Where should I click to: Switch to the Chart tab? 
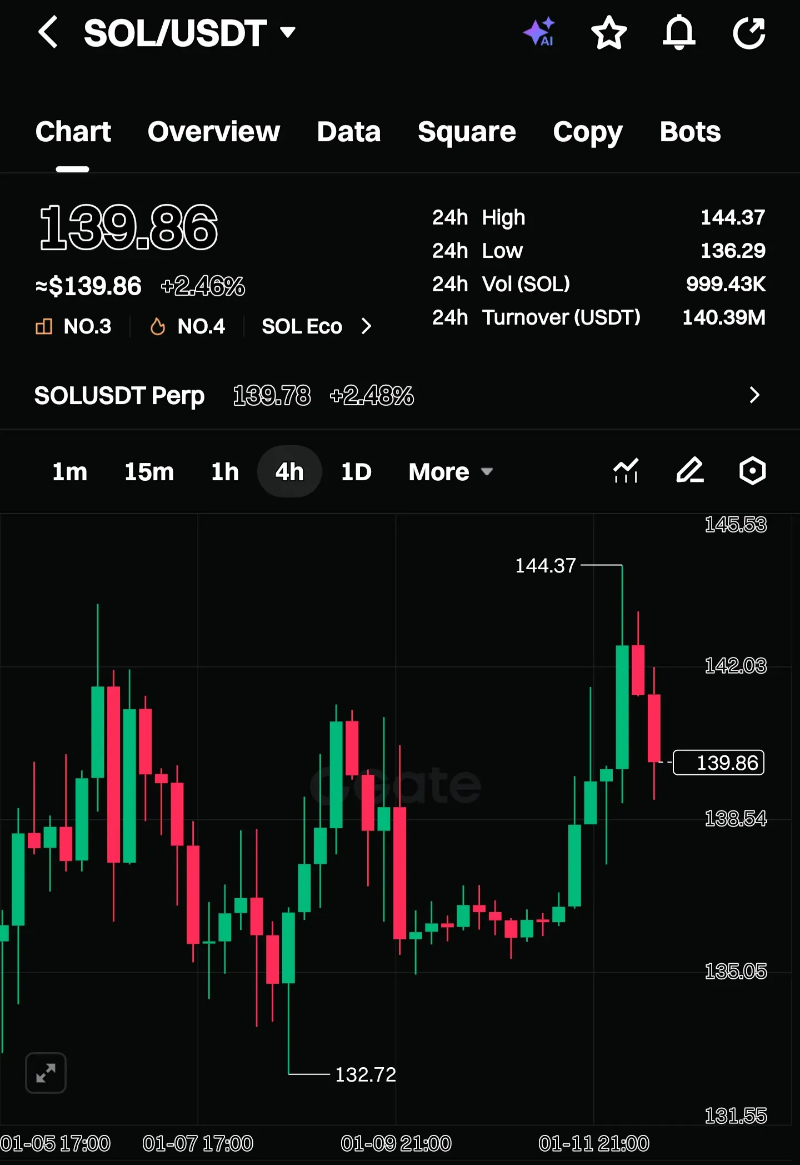click(73, 132)
